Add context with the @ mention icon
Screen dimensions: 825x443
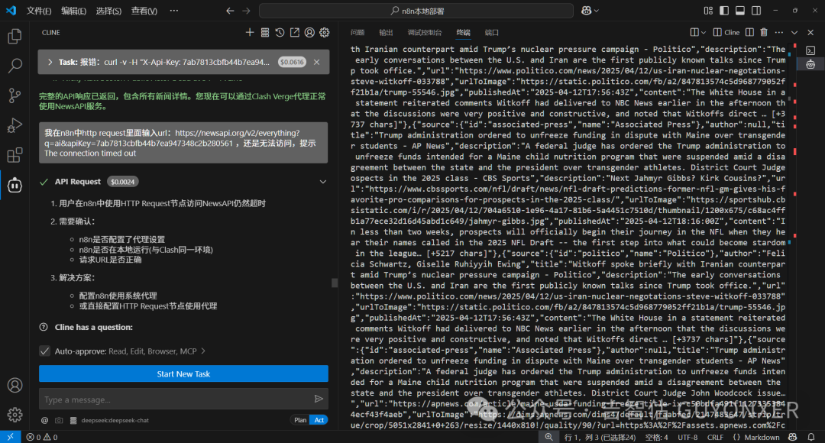(x=44, y=420)
